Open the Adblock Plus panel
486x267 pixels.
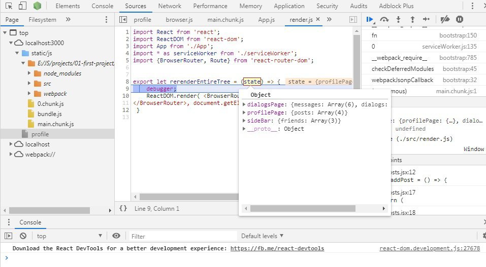pos(396,6)
